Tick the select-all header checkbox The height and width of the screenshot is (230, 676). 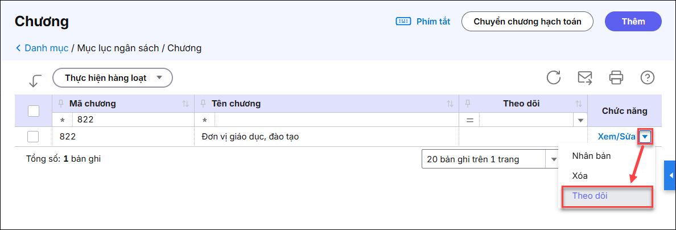click(x=34, y=110)
